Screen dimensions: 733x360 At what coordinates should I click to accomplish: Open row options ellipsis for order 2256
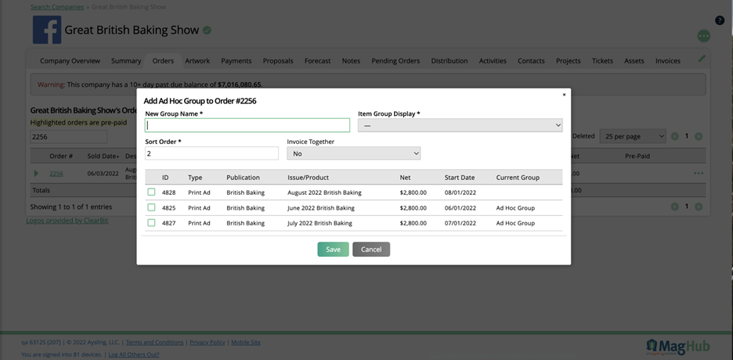click(x=699, y=173)
